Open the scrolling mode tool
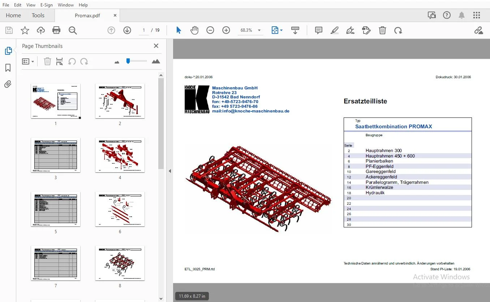 (x=295, y=30)
